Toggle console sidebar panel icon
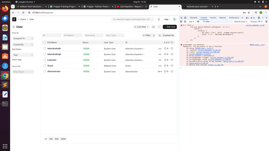 181,21
